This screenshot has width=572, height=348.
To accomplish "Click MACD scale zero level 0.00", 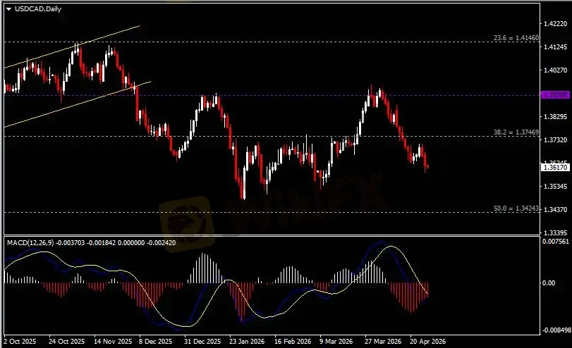I will coord(548,282).
